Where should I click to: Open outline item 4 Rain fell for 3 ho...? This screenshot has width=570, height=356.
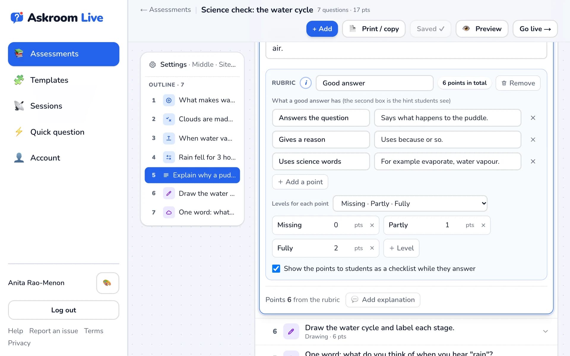click(192, 157)
